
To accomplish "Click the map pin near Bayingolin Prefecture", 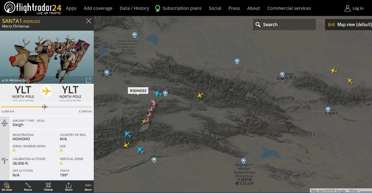I will [x=243, y=161].
